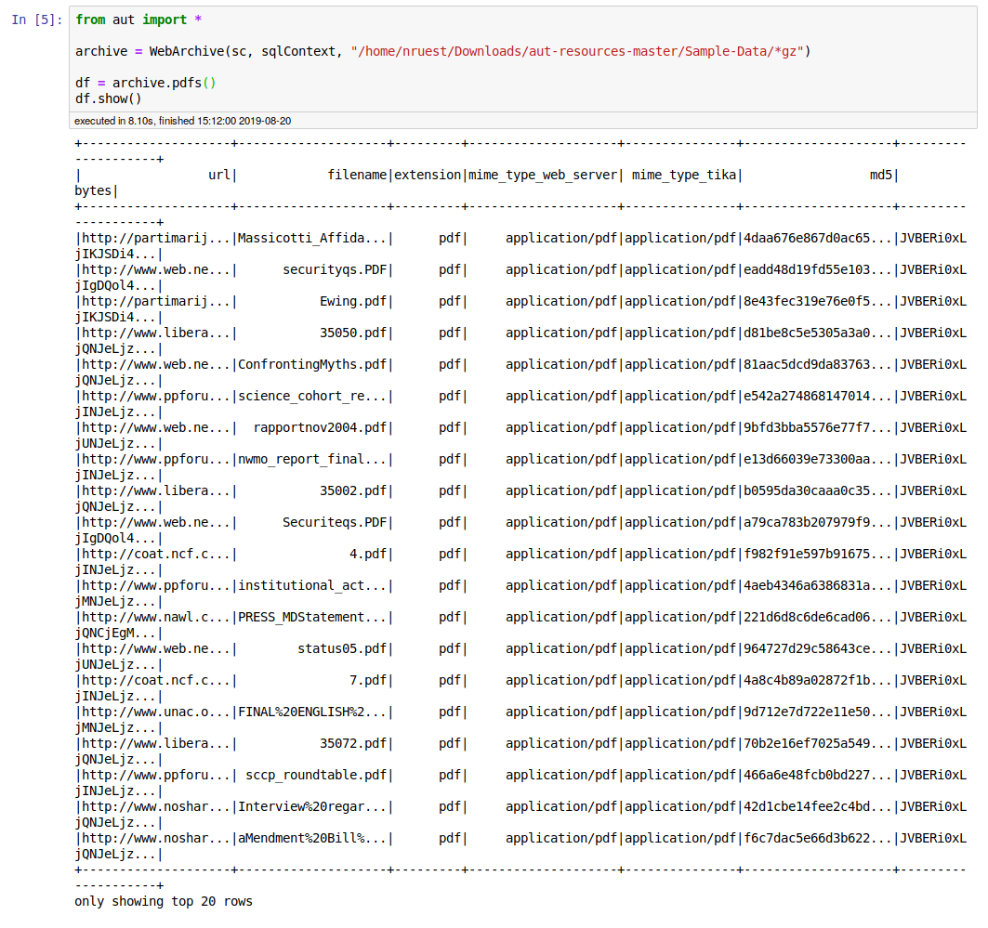Viewport: 988px width, 928px height.
Task: Click the 'from aut import *' code line
Action: coord(138,20)
